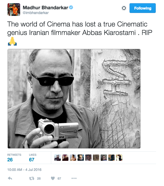Open the more options ellipsis icon

[x=74, y=178]
